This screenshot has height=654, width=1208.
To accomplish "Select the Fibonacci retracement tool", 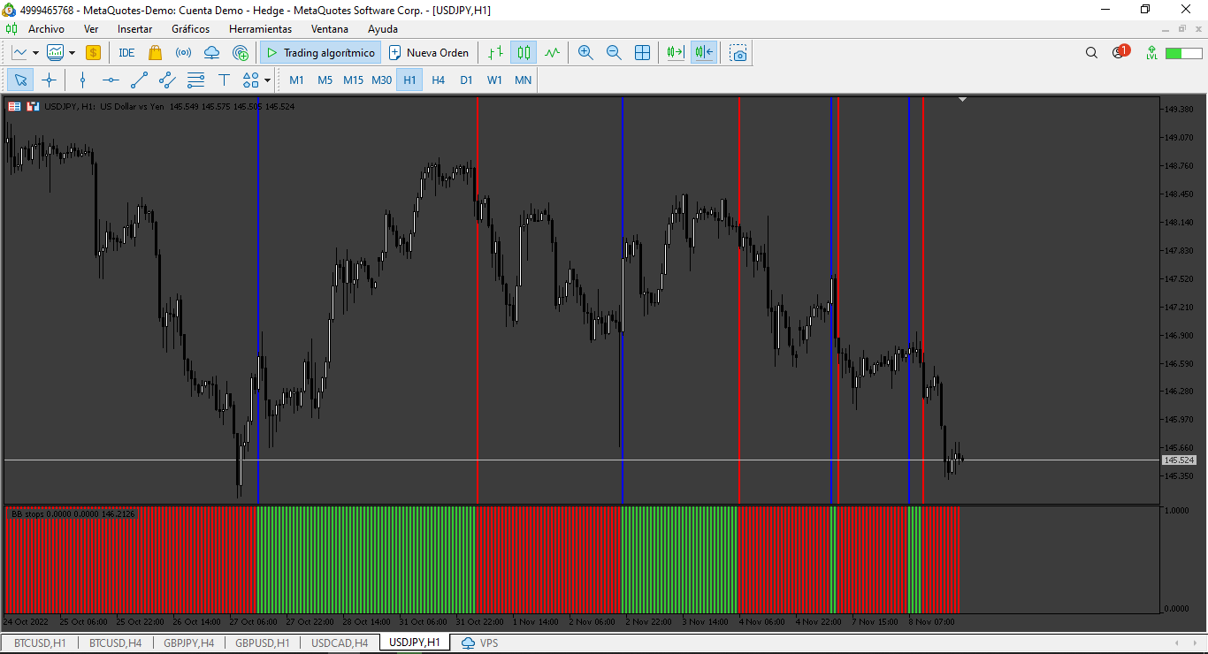I will pos(195,80).
